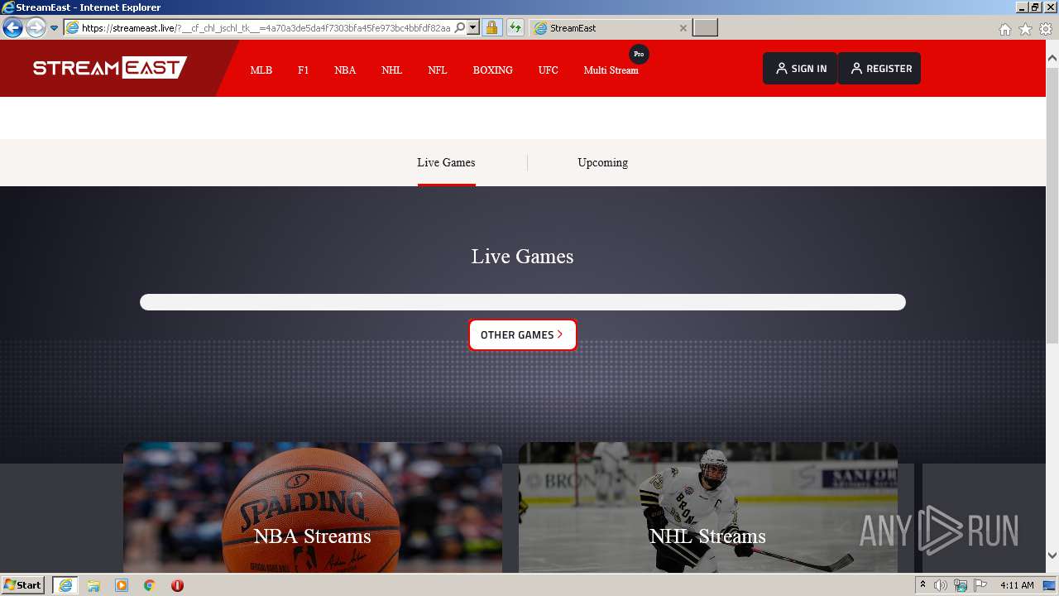The width and height of the screenshot is (1059, 596).
Task: Close the StreamEast browser tab
Action: coord(683,28)
